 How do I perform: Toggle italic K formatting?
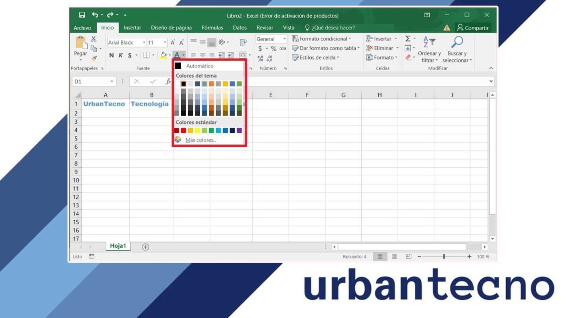(x=121, y=55)
